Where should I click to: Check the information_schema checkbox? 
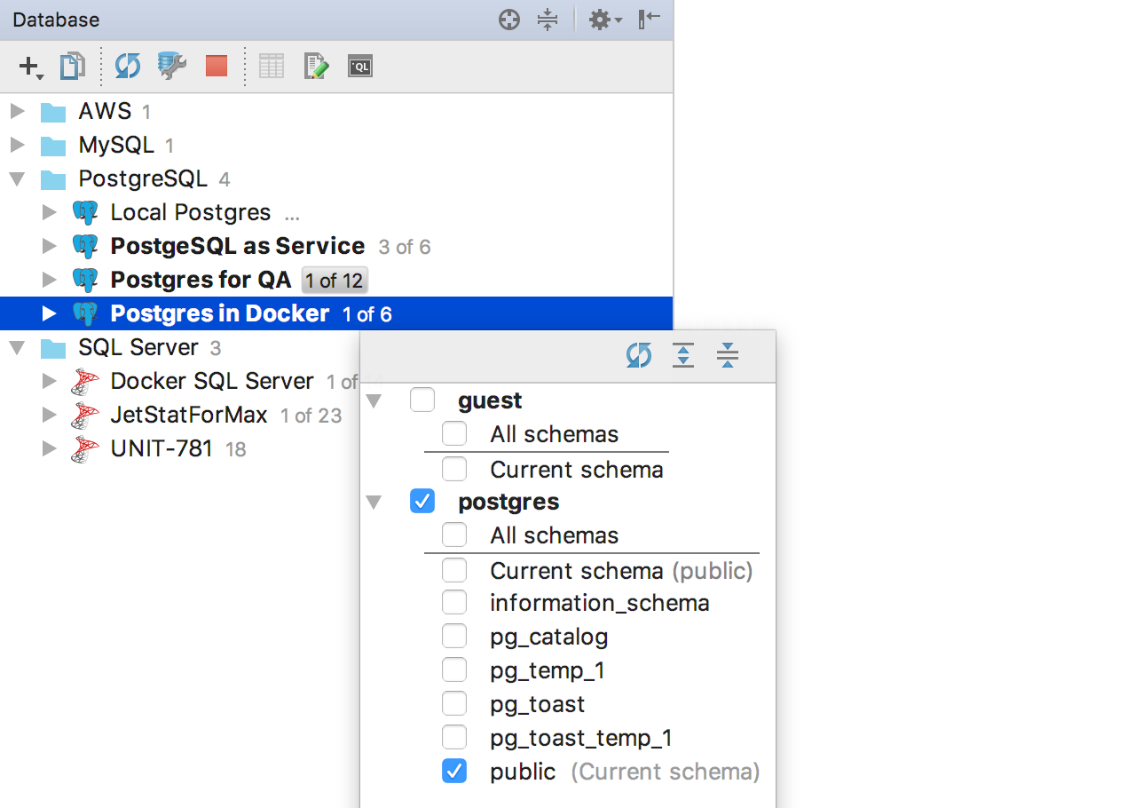click(454, 603)
